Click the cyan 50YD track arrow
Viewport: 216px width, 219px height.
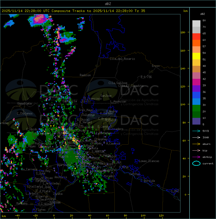pos(196,131)
